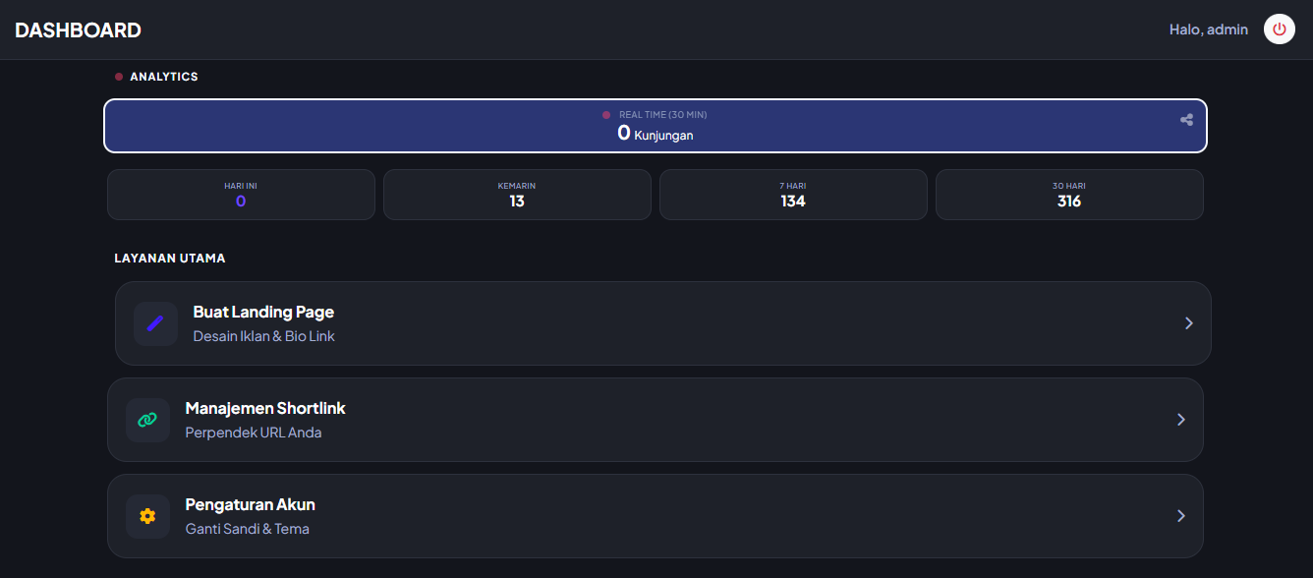The image size is (1313, 578).
Task: Select the HARI INI statistics card
Action: pyautogui.click(x=241, y=194)
